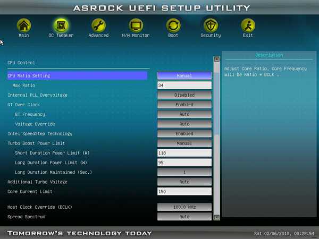
Task: Switch to the H/W Monitor tab label
Action: (x=136, y=36)
